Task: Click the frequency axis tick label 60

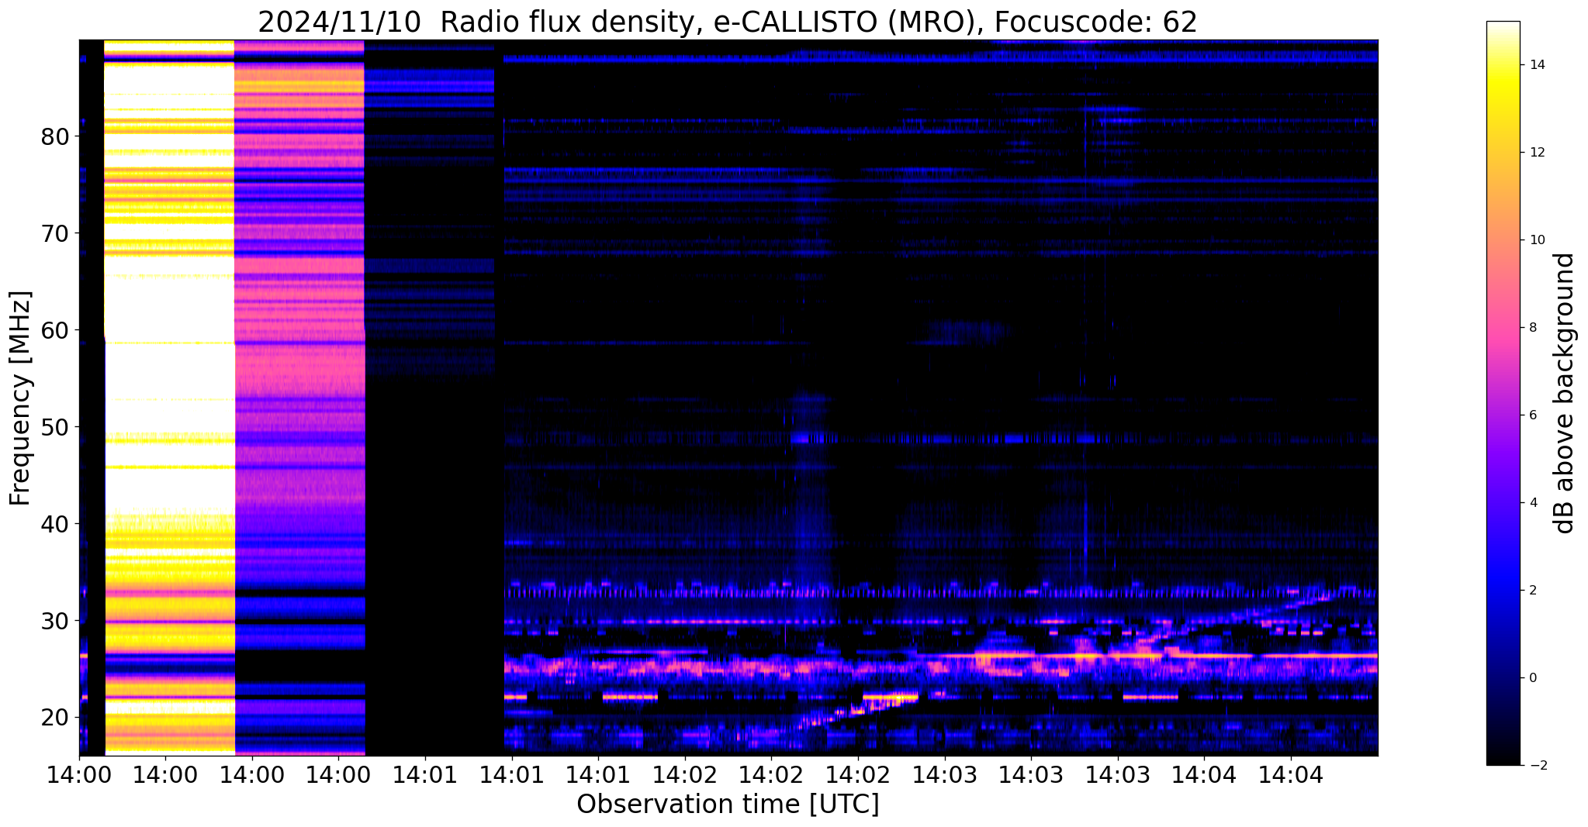Action: (x=55, y=330)
